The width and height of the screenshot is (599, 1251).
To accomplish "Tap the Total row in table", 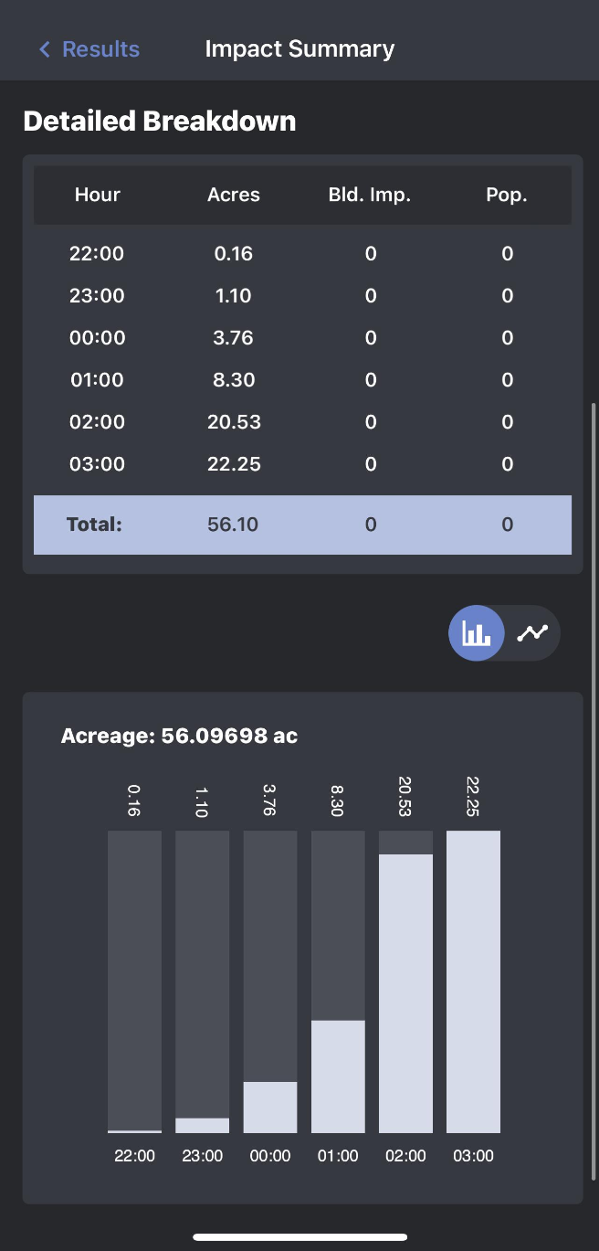I will [302, 525].
